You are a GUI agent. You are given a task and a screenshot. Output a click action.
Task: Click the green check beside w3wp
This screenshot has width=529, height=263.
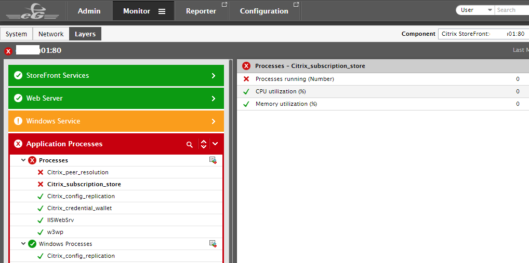41,232
